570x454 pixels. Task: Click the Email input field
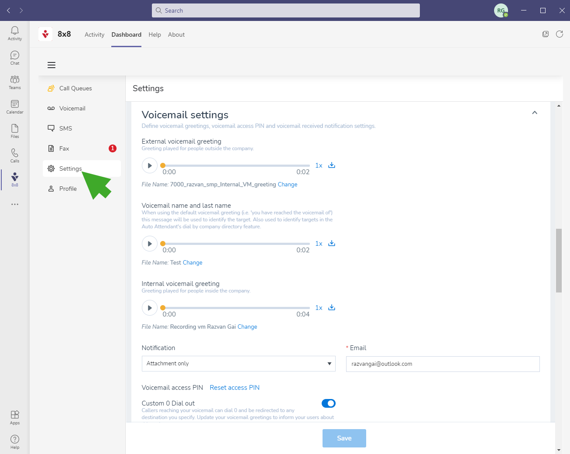click(x=443, y=364)
